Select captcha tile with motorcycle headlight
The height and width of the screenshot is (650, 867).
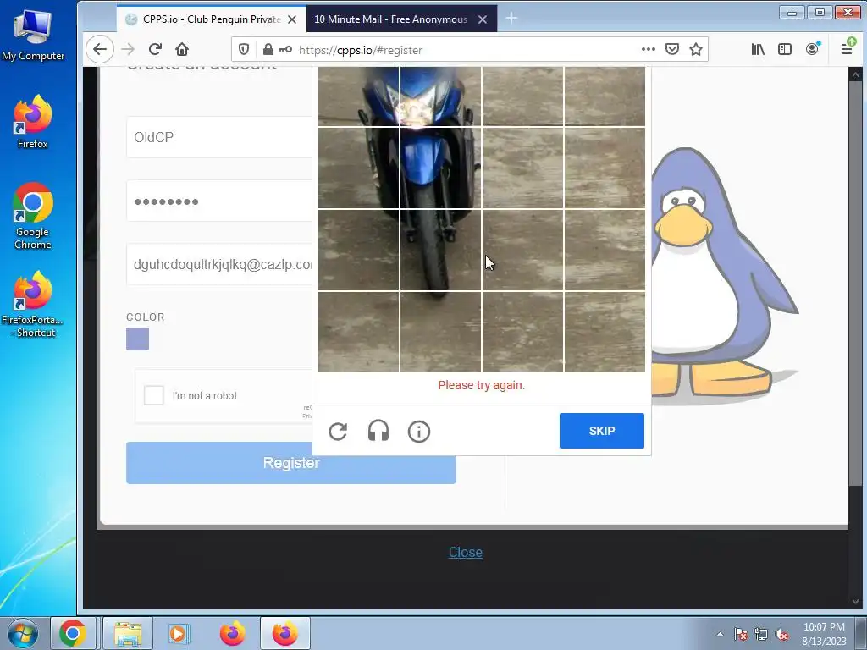pos(440,96)
